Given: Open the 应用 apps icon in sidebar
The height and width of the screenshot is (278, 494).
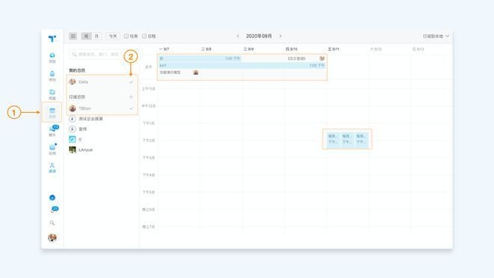Looking at the screenshot, I should pos(52,149).
